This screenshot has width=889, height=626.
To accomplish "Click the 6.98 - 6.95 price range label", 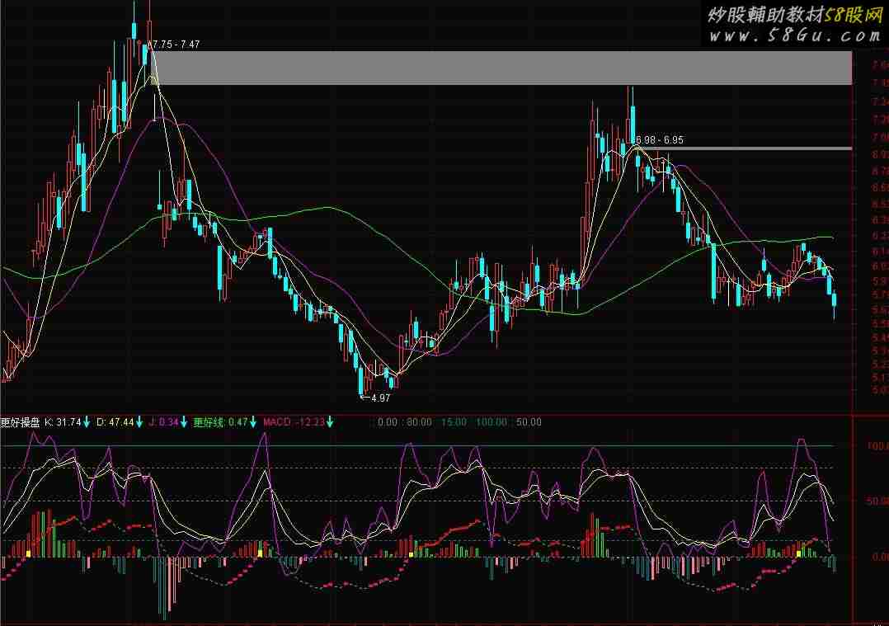I will pyautogui.click(x=660, y=140).
